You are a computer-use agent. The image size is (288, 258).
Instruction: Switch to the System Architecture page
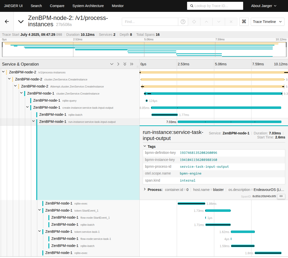[88, 6]
